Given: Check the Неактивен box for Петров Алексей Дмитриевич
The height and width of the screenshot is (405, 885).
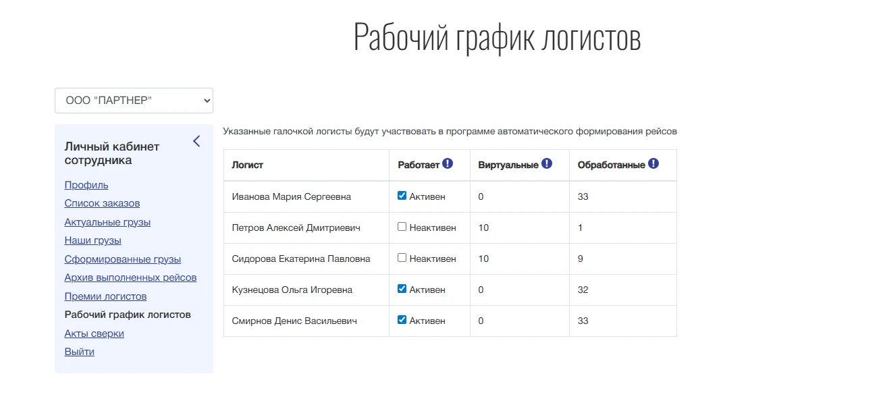Looking at the screenshot, I should point(402,227).
